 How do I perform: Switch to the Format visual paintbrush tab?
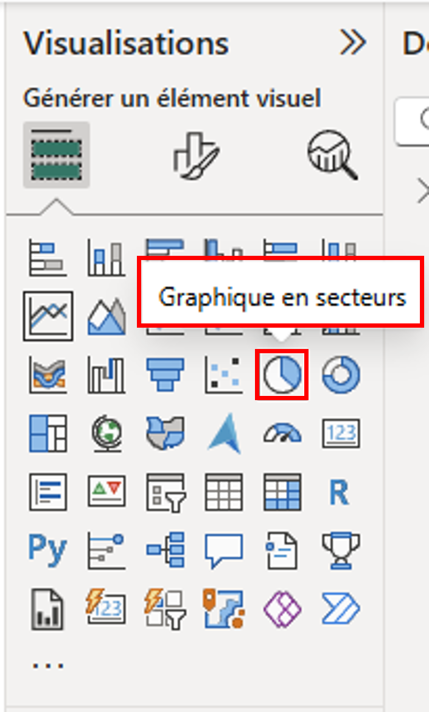point(196,156)
